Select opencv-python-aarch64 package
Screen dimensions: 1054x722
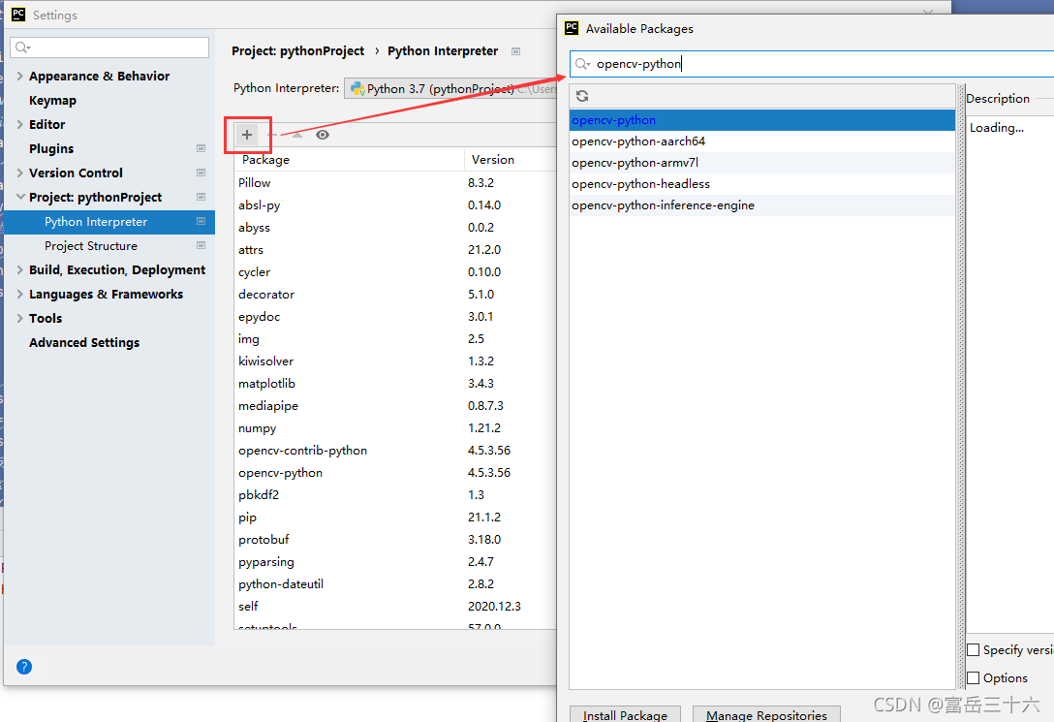(762, 141)
